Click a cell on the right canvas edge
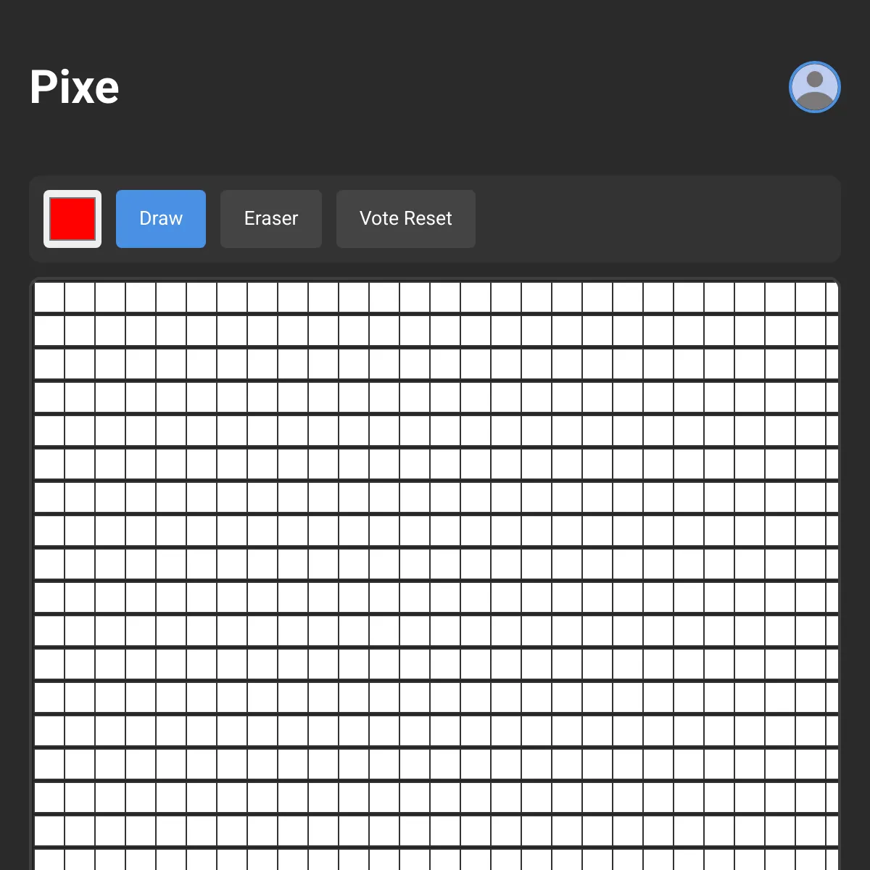The width and height of the screenshot is (870, 870). [x=823, y=497]
